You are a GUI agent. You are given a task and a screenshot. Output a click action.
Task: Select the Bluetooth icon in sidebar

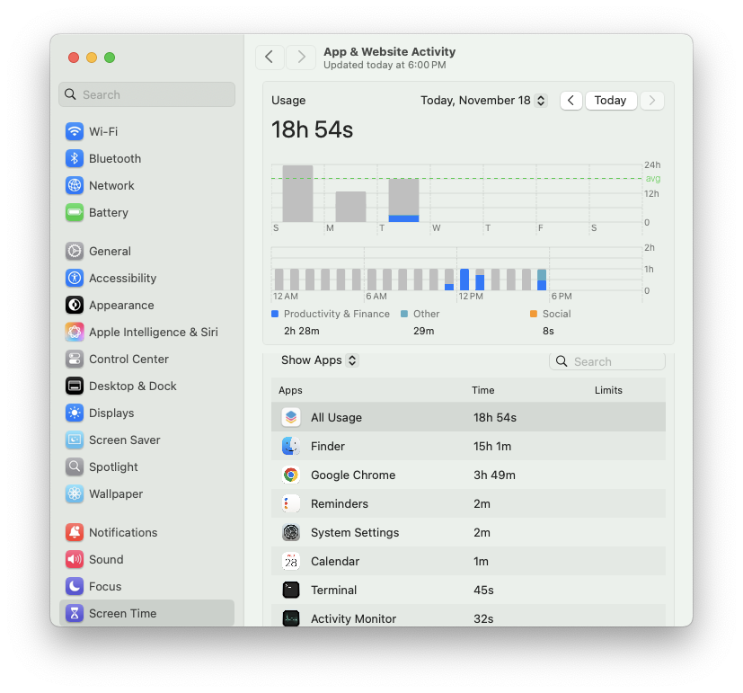click(x=75, y=158)
